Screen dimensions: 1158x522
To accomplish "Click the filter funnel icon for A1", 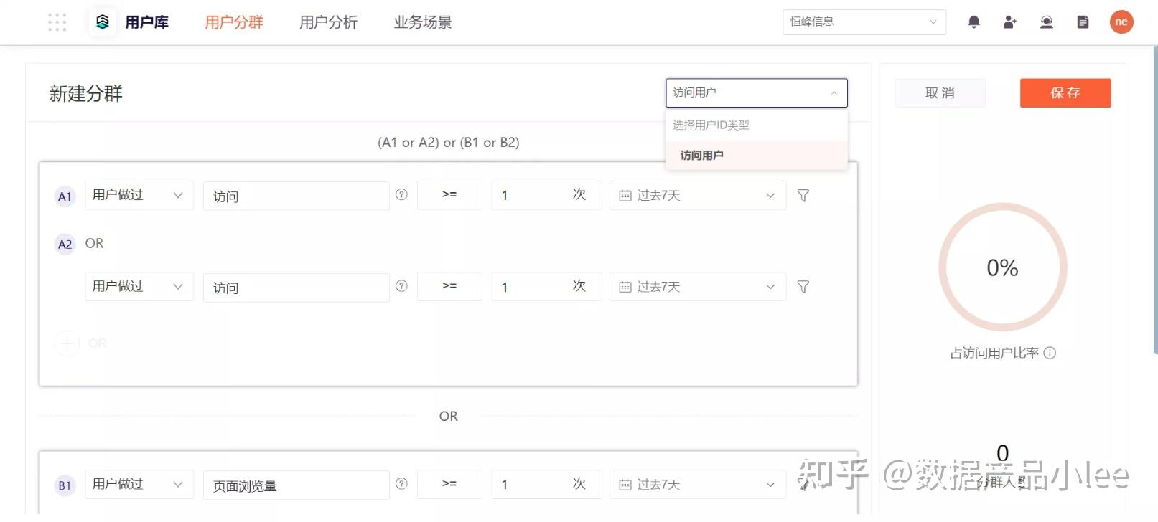I will point(803,196).
